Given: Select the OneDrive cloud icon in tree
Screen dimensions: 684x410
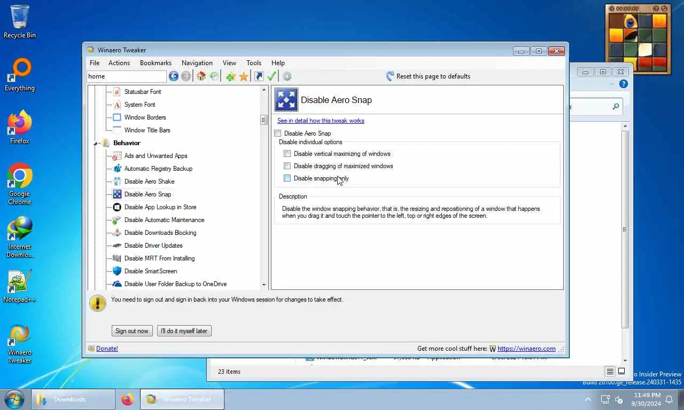Looking at the screenshot, I should tap(117, 284).
